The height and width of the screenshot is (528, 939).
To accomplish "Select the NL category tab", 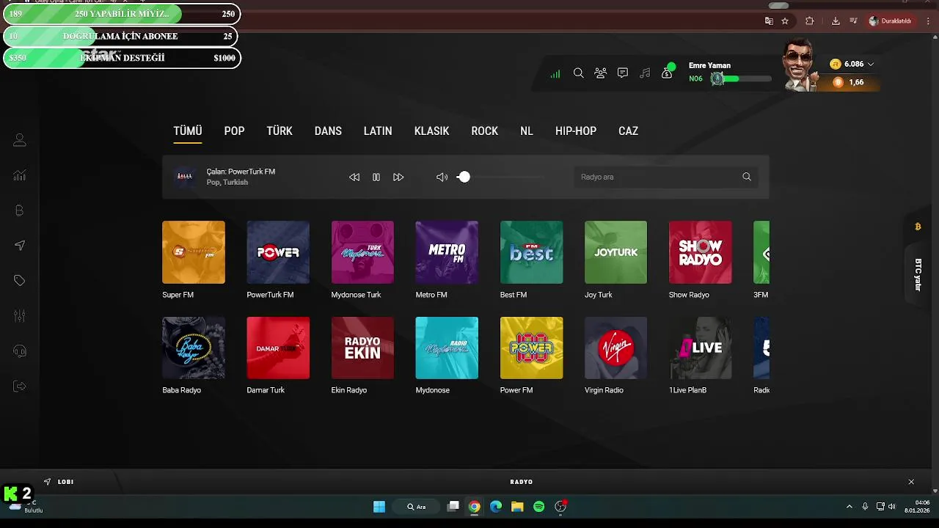I will 527,131.
